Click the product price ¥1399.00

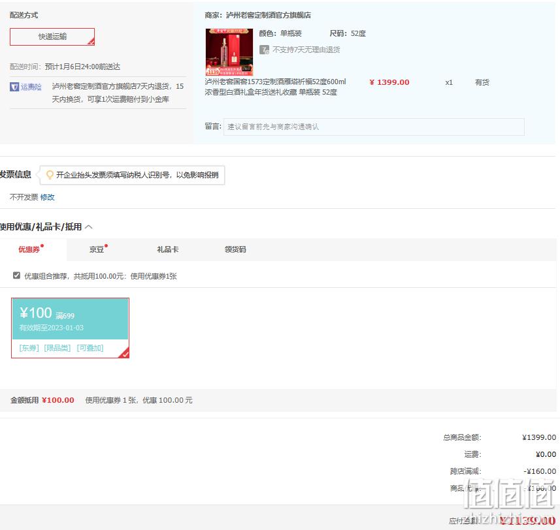pyautogui.click(x=389, y=82)
